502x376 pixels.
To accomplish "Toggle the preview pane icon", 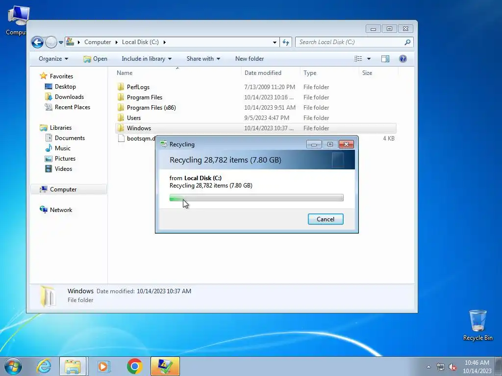I will coord(385,59).
